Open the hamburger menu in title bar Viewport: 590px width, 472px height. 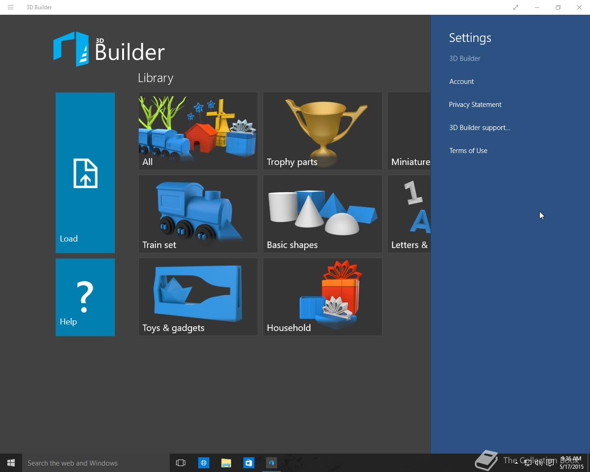(x=11, y=7)
